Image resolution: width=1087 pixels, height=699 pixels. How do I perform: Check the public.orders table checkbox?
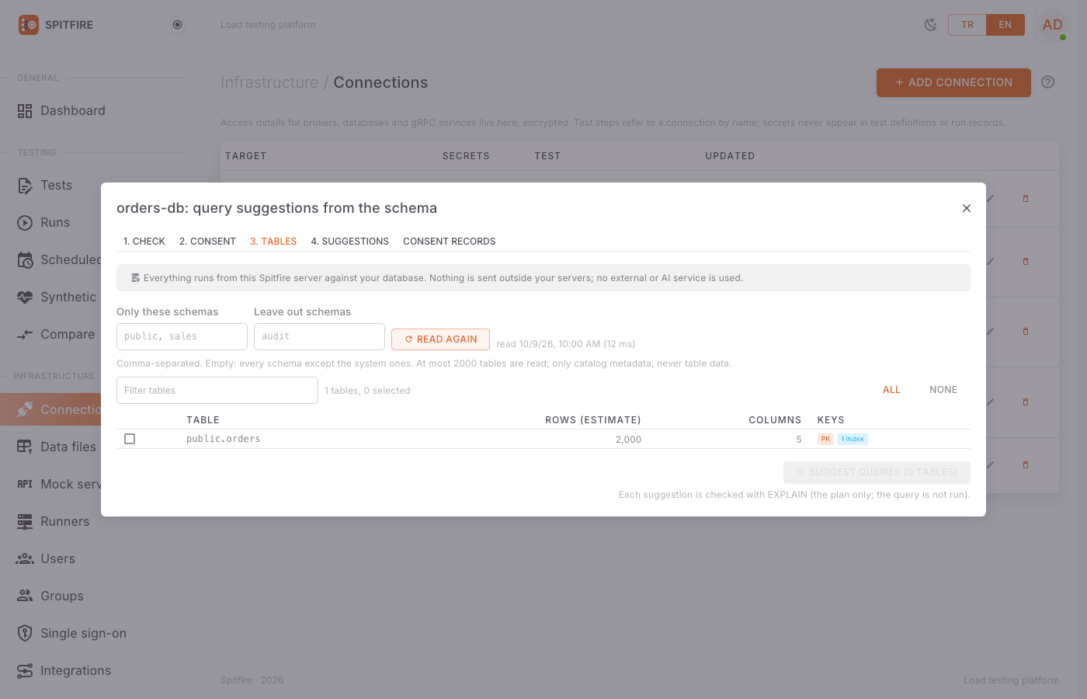pyautogui.click(x=130, y=439)
